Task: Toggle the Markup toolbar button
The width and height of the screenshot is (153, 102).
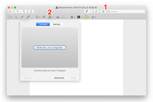Action: (x=103, y=11)
